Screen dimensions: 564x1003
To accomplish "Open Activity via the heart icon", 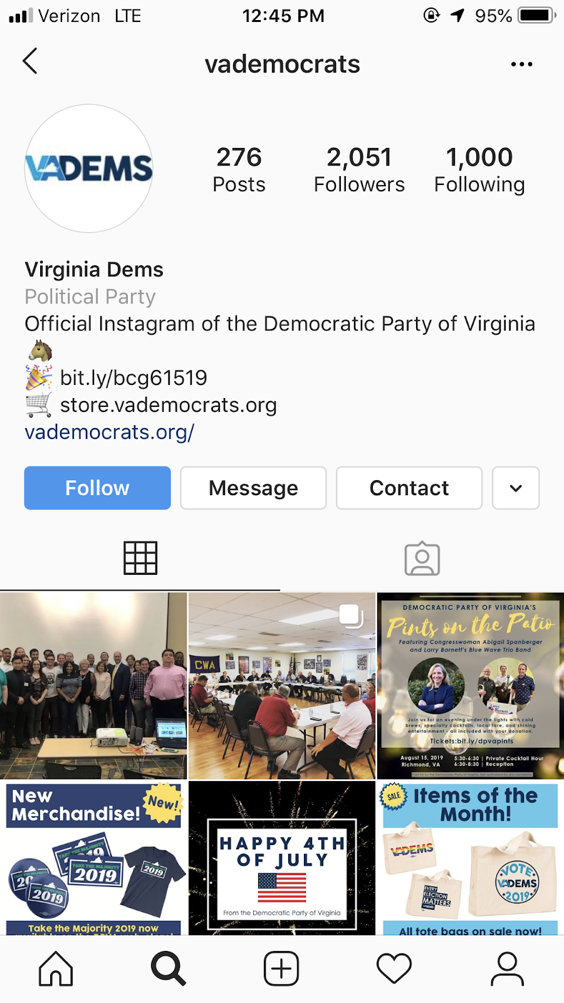I will [x=394, y=969].
